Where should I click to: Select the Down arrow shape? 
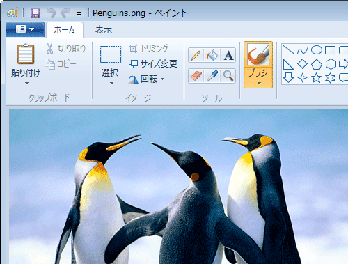point(289,78)
